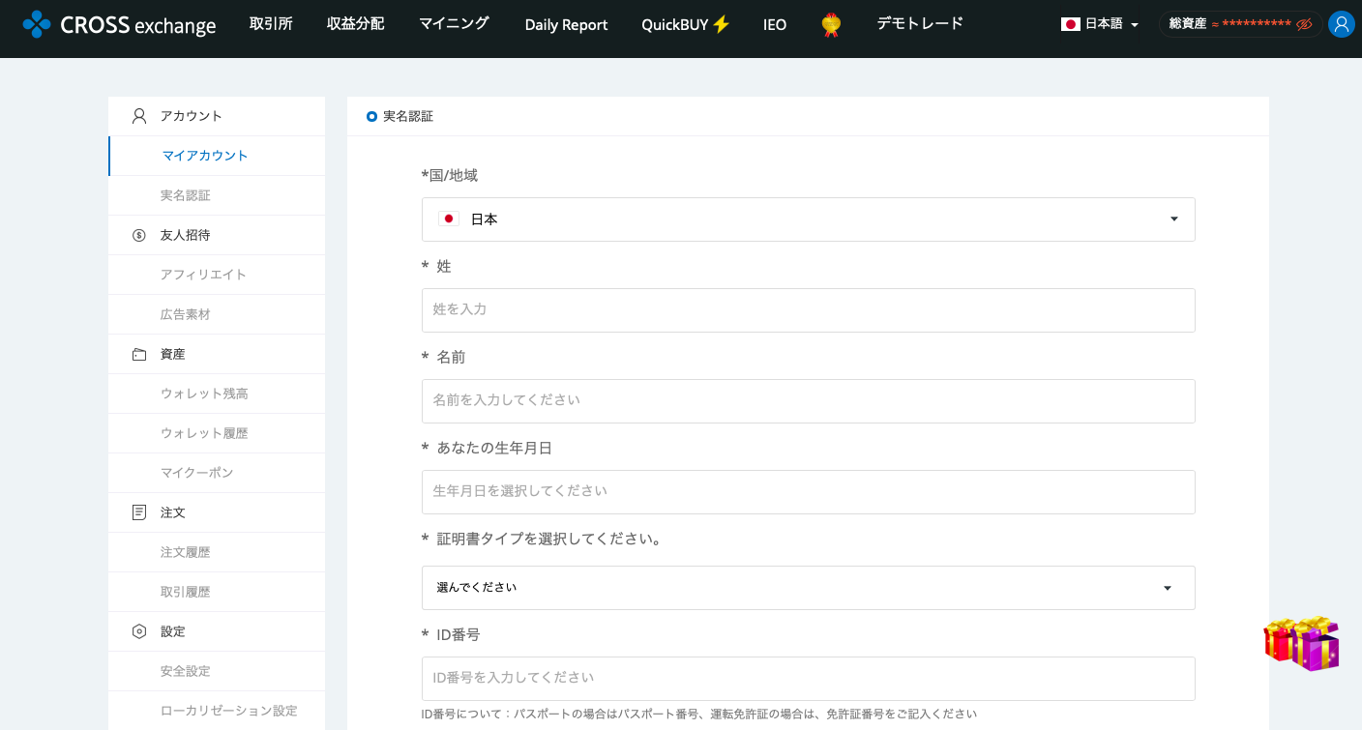Click the 設定 section header text
This screenshot has height=730, width=1362.
pyautogui.click(x=172, y=631)
